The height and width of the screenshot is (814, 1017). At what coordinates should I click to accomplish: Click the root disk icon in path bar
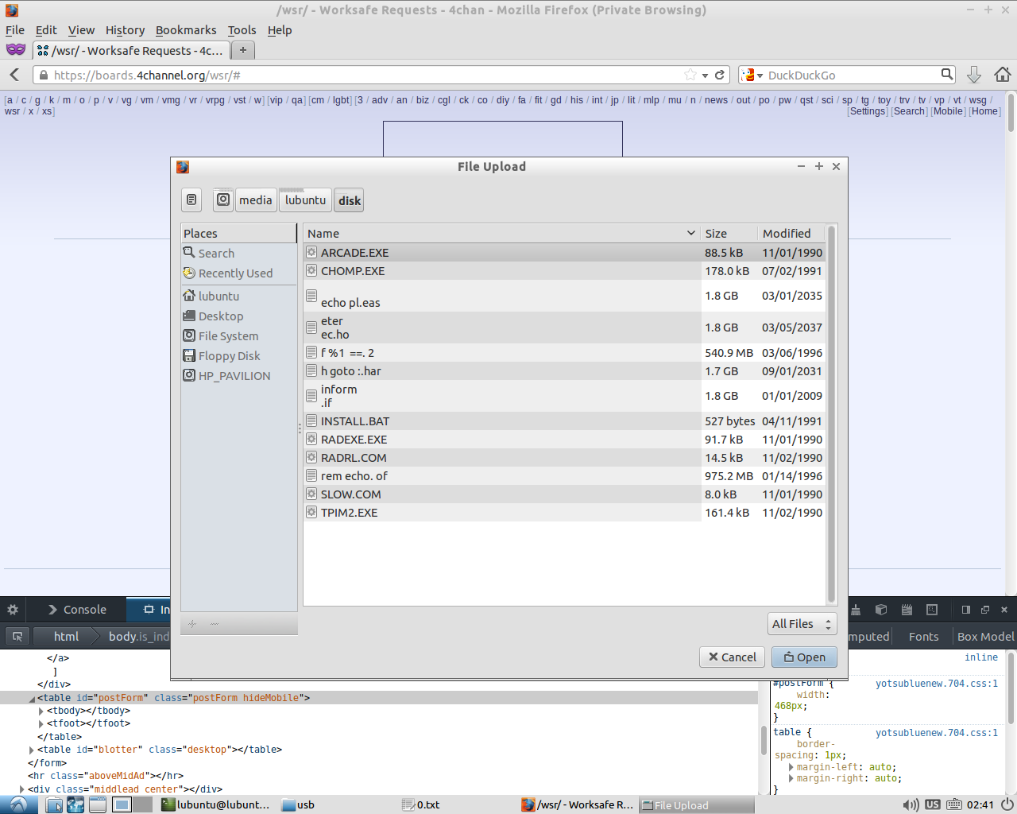(223, 200)
